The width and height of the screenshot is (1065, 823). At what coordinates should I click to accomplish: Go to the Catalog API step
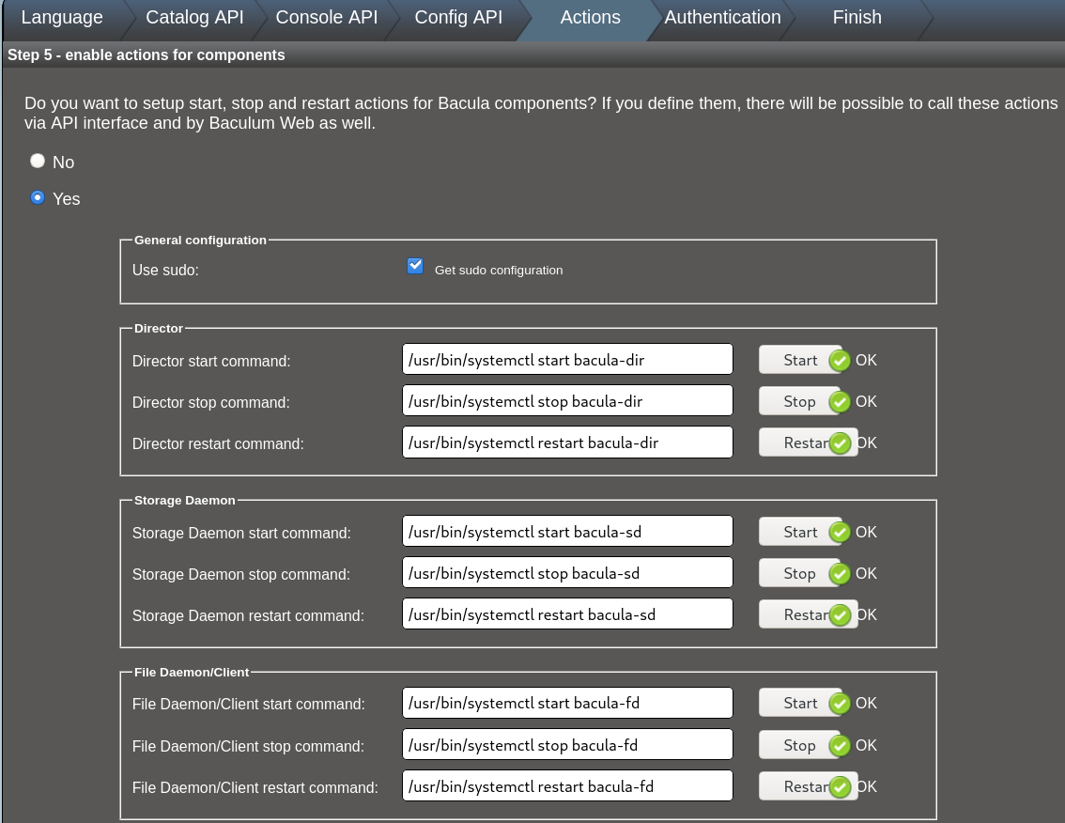click(x=194, y=18)
